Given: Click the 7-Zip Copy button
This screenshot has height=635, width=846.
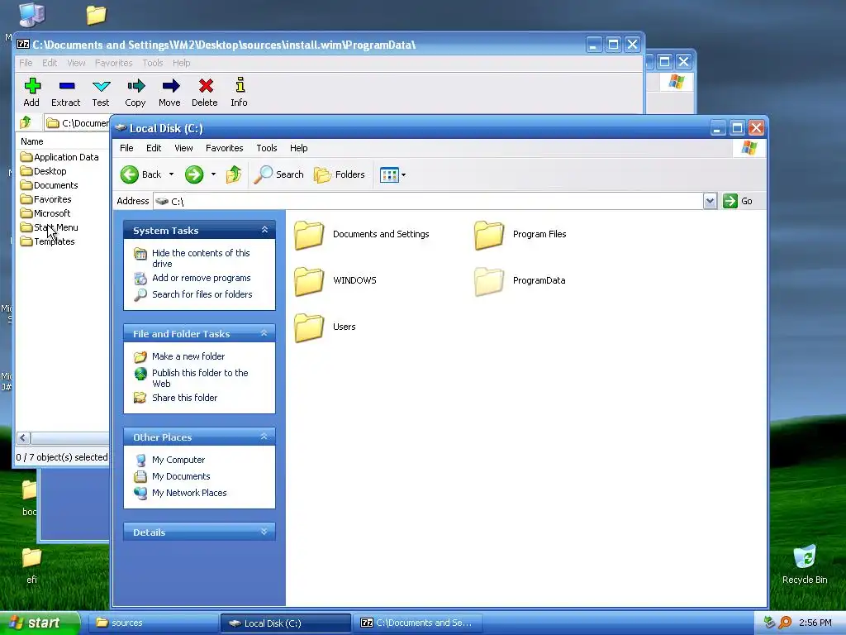Looking at the screenshot, I should [x=135, y=93].
